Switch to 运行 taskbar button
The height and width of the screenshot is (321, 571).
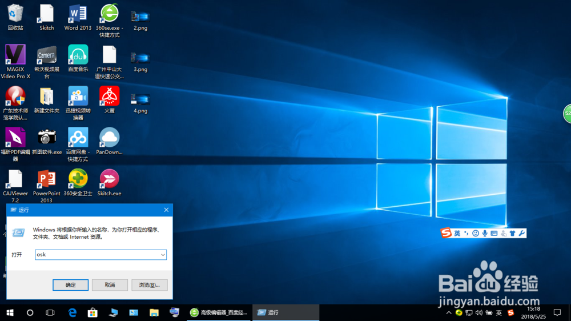(x=285, y=312)
